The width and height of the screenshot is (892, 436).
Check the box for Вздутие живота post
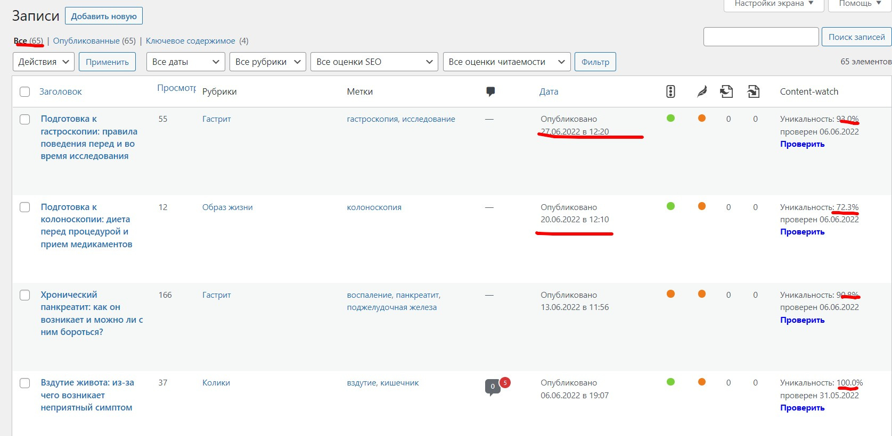point(24,383)
